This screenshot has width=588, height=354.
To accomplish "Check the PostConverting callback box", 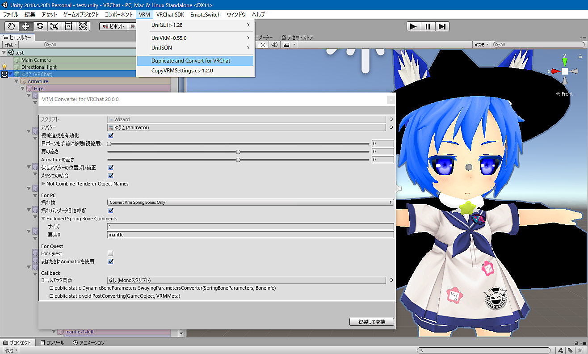I will click(x=51, y=296).
